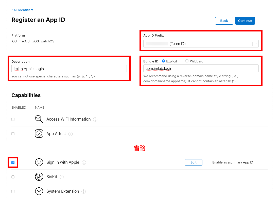
Task: Click the Back button
Action: 224,21
